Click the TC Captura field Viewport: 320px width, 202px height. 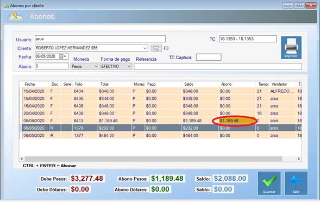tap(209, 58)
